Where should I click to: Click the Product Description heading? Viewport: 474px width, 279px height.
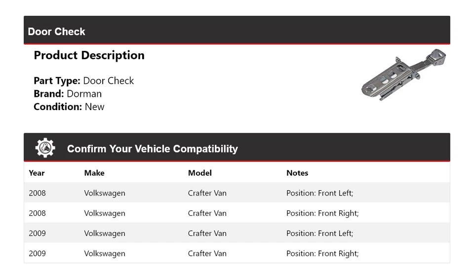tap(89, 55)
